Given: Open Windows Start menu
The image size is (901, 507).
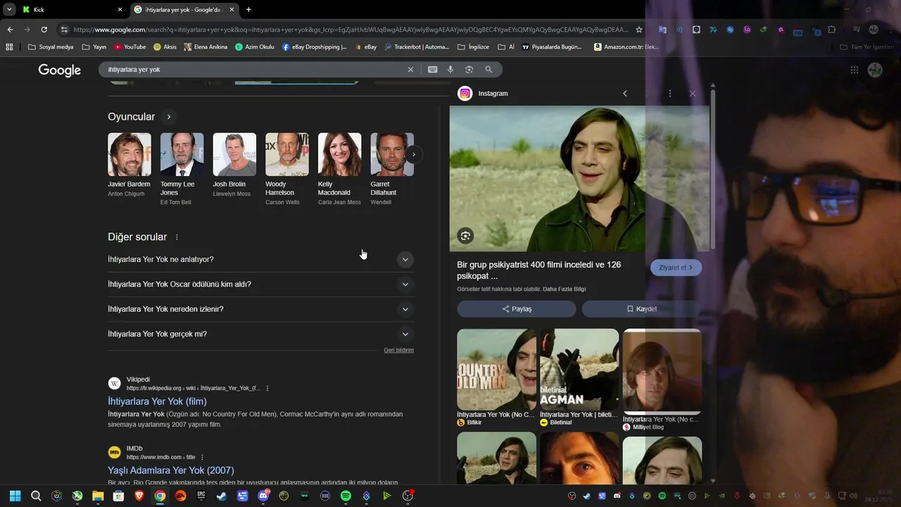Looking at the screenshot, I should tap(15, 496).
